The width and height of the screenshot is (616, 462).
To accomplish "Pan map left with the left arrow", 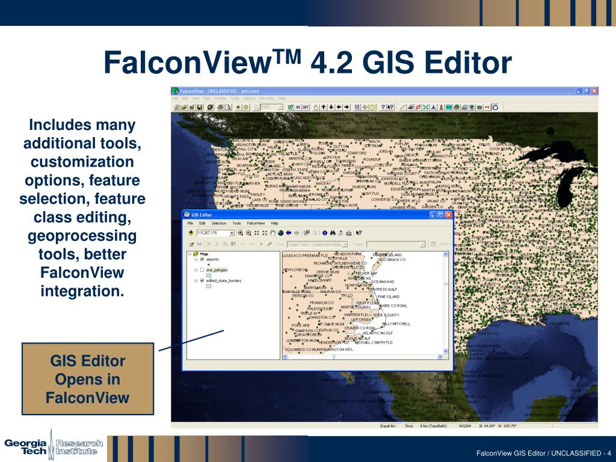I will (x=339, y=107).
